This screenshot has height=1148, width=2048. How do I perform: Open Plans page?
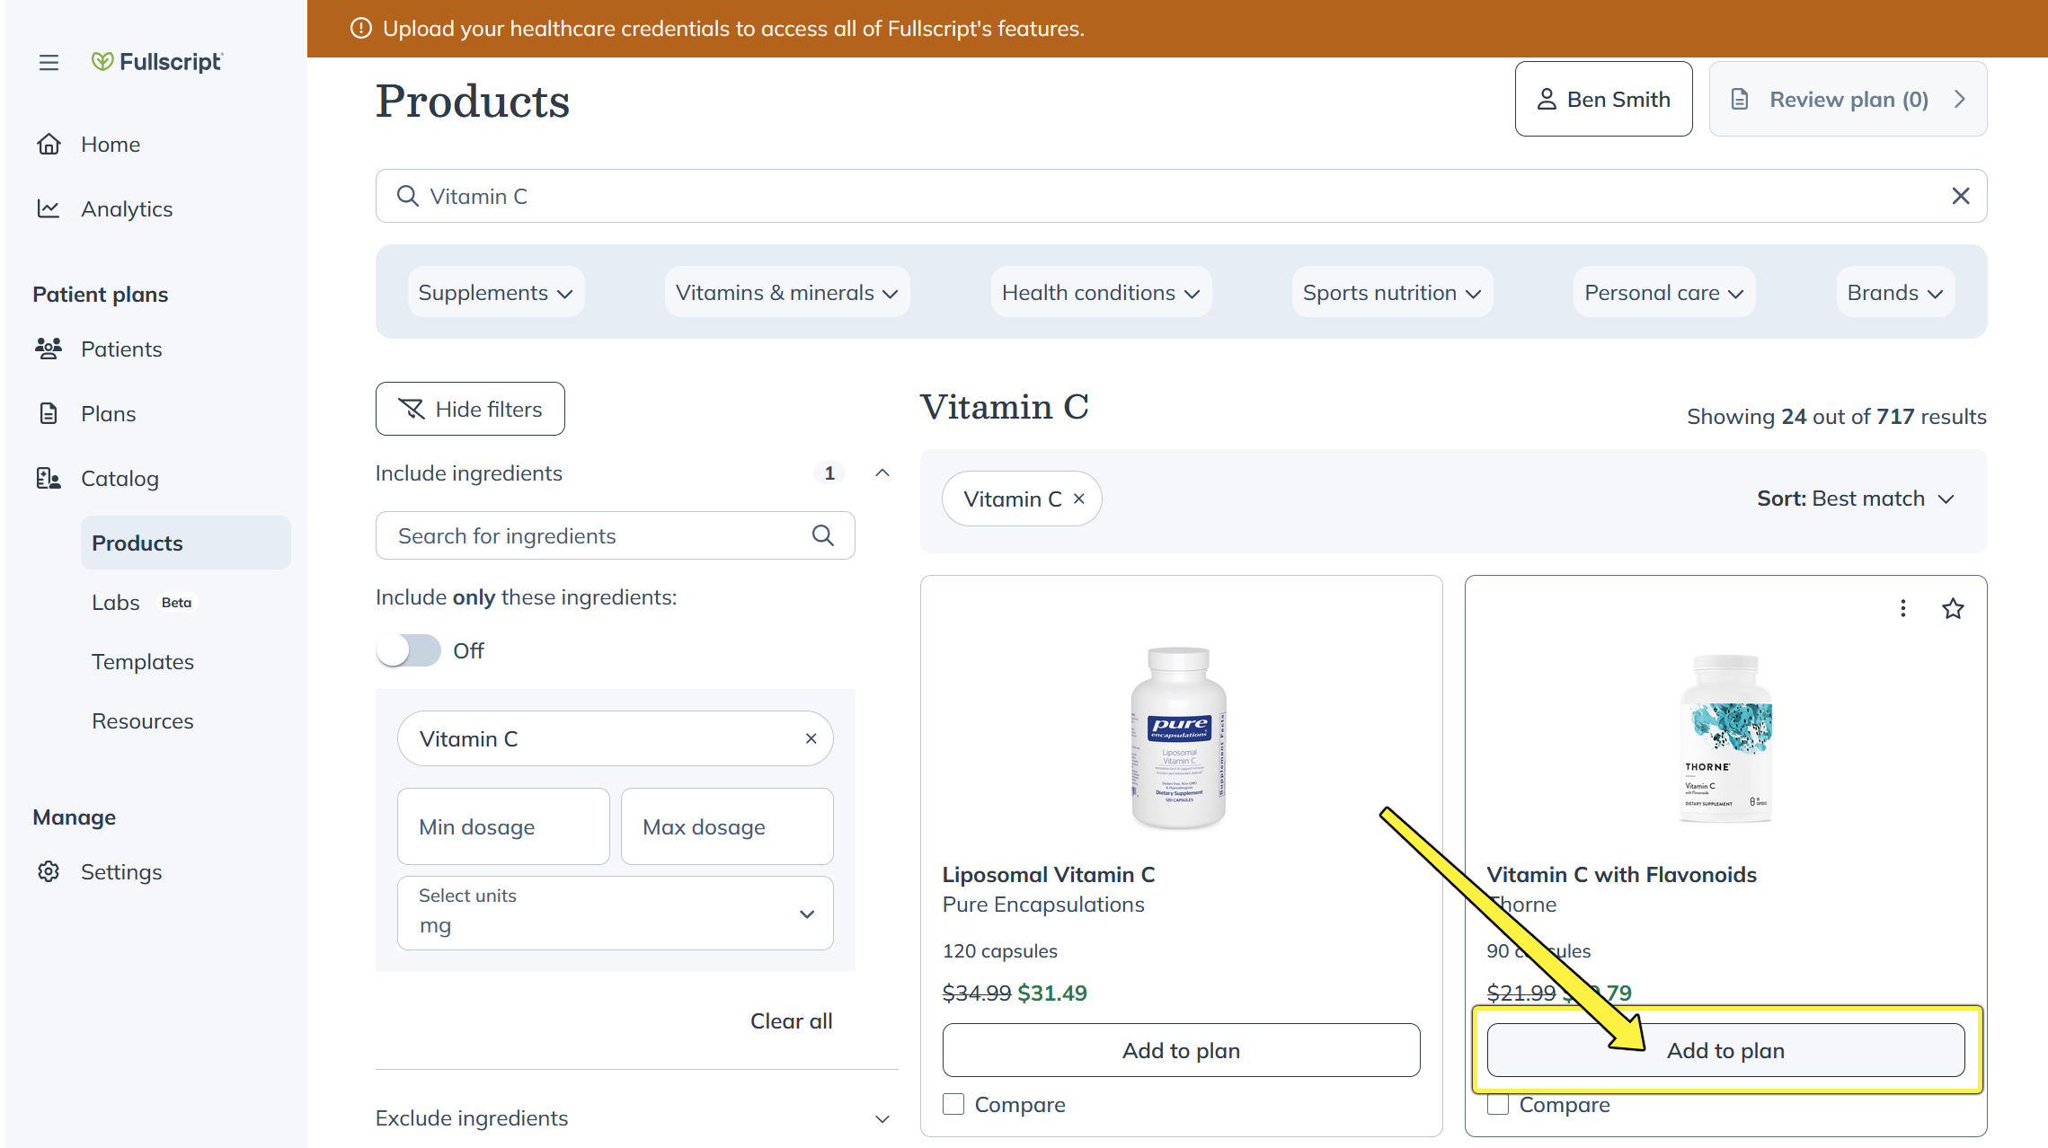tap(109, 414)
